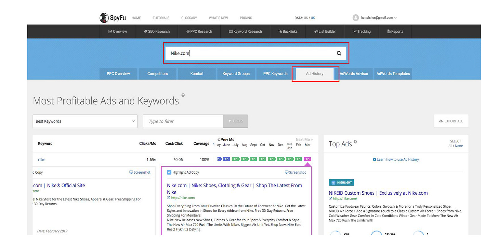Screen dimensions: 498x251
Task: Select the Ad History tab
Action: point(315,74)
